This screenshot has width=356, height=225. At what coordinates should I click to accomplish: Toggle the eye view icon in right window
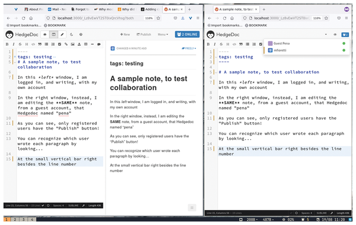pyautogui.click(x=335, y=34)
